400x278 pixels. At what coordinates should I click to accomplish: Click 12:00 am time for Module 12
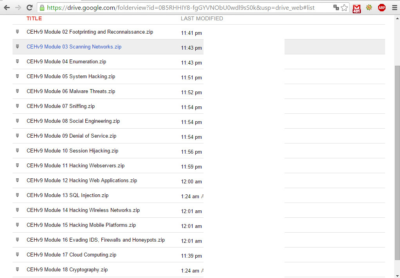(x=191, y=181)
